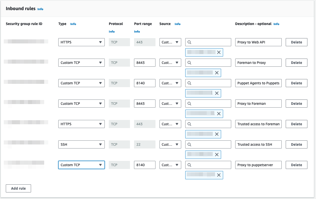Remove source tag on Foreman to Proxy rule

point(217,73)
